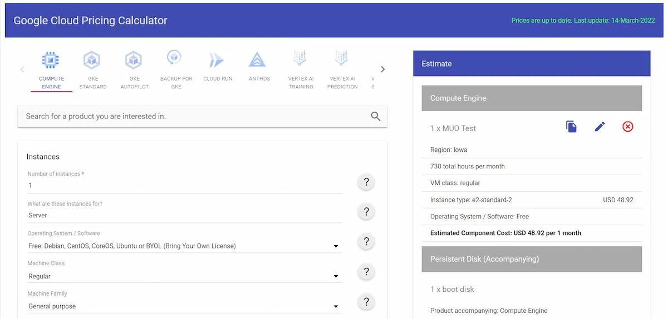Click the Vertex AI Prediction tab label
This screenshot has width=668, height=319.
[x=342, y=83]
